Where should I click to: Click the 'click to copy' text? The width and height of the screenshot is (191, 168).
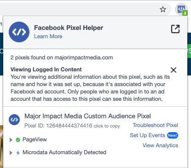coord(107,126)
